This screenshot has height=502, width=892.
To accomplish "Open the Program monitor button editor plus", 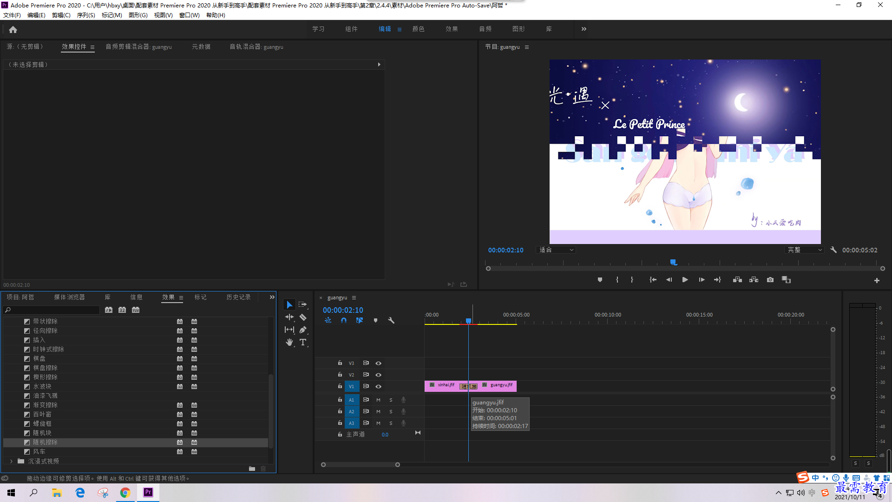I will click(x=877, y=280).
